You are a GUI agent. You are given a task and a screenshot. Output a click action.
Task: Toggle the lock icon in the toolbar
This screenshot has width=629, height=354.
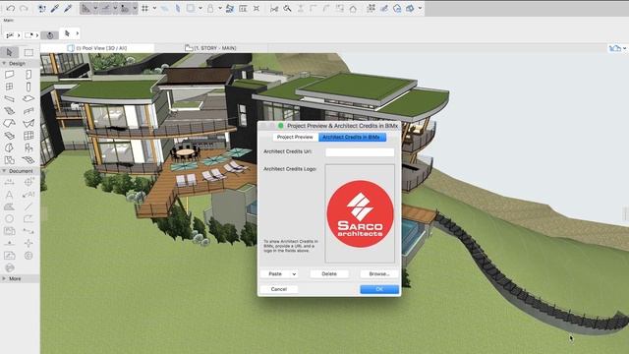(x=210, y=8)
